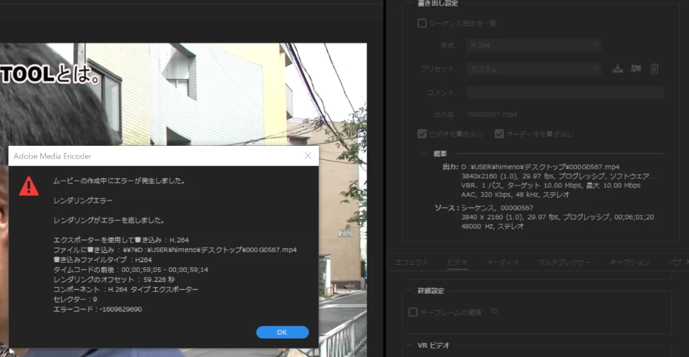Open the 形式 H.264 dropdown

point(534,45)
